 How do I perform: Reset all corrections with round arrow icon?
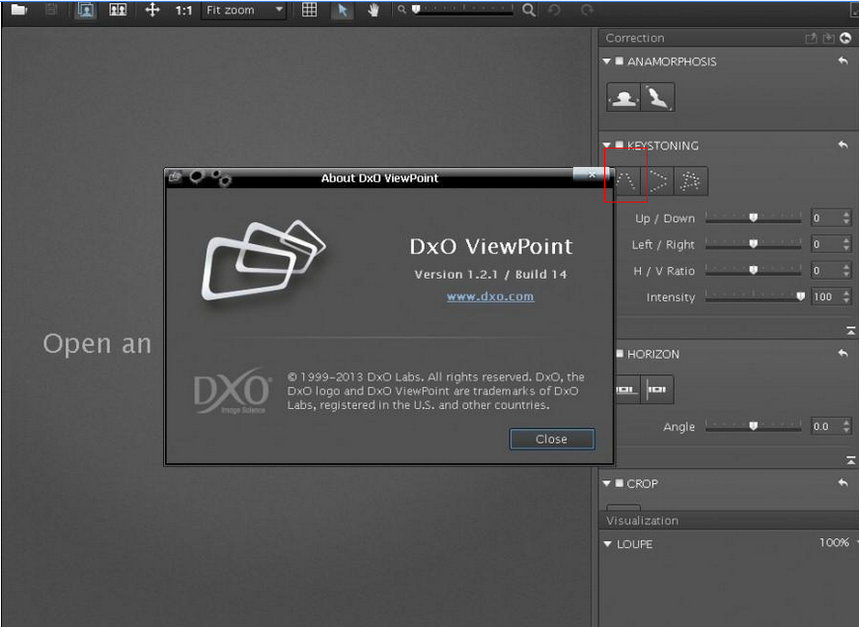click(845, 38)
